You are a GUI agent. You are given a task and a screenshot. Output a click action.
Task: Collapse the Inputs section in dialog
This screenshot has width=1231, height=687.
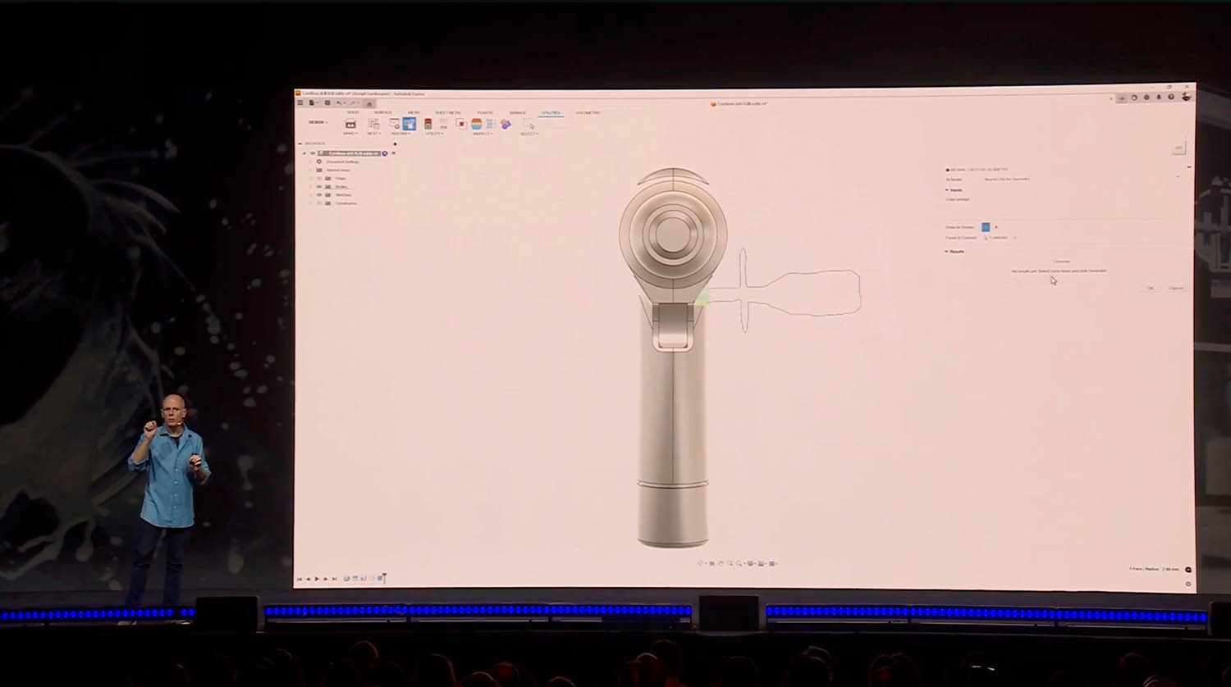(947, 190)
